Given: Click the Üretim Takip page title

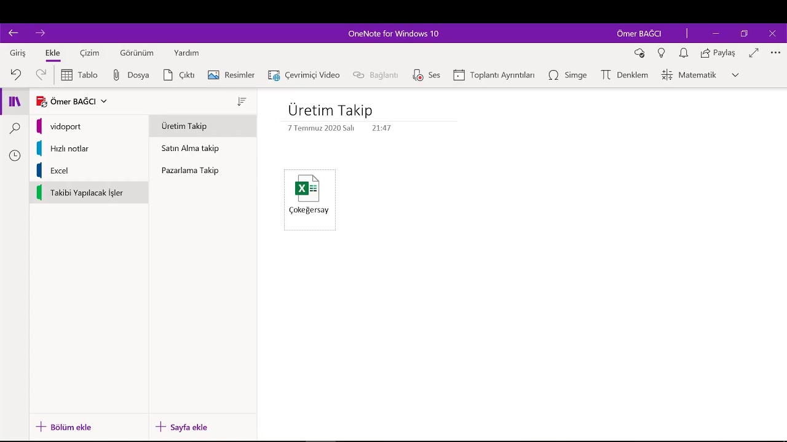Looking at the screenshot, I should (330, 110).
